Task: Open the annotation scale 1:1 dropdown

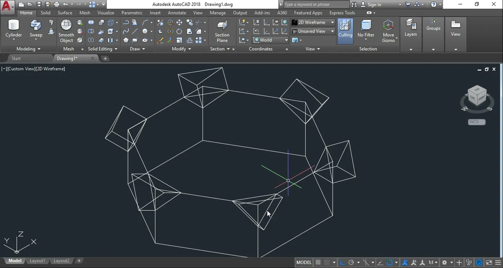Action: (433, 262)
